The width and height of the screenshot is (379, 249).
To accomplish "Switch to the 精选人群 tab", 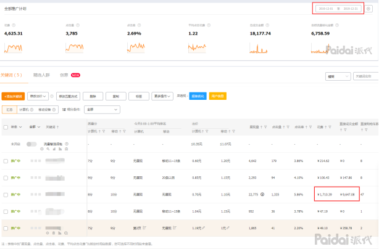I will point(41,75).
